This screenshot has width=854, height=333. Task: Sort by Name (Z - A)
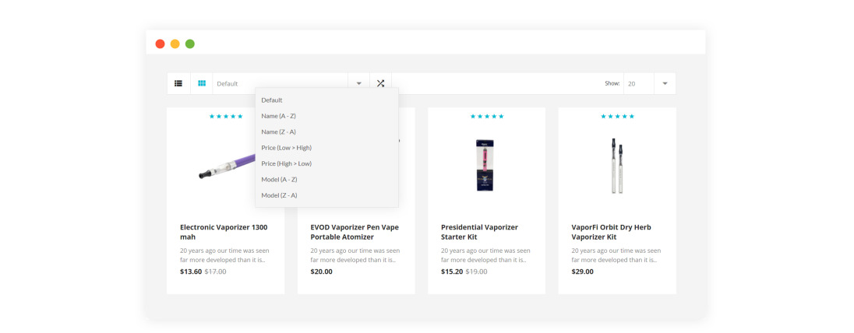click(278, 131)
